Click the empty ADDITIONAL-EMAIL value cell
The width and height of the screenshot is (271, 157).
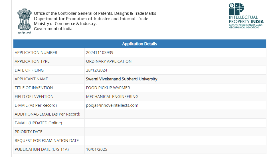pyautogui.click(x=175, y=114)
